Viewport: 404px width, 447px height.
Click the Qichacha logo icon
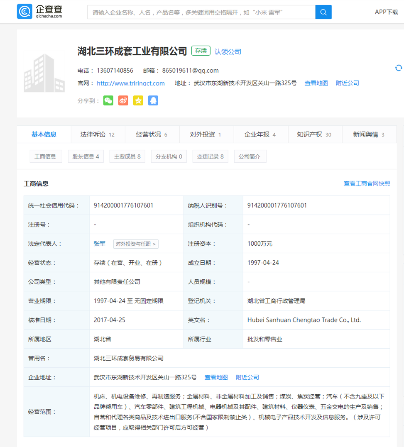[x=24, y=12]
